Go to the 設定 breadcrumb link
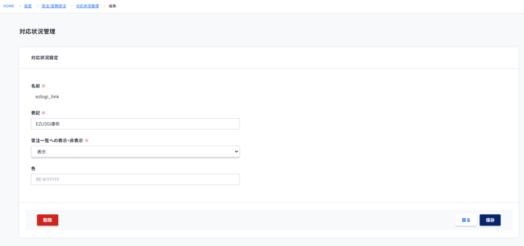524x246 pixels. 28,6
